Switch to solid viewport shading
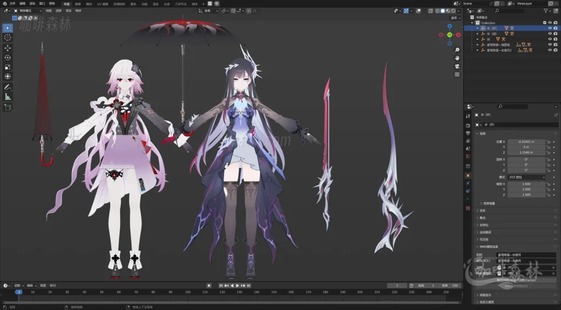Viewport: 561px width, 310px height. click(x=443, y=11)
